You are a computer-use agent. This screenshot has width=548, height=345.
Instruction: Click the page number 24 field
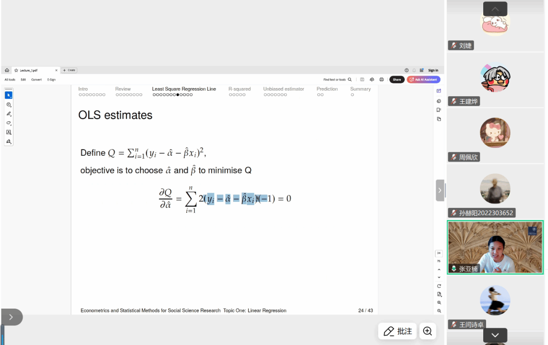(x=439, y=253)
